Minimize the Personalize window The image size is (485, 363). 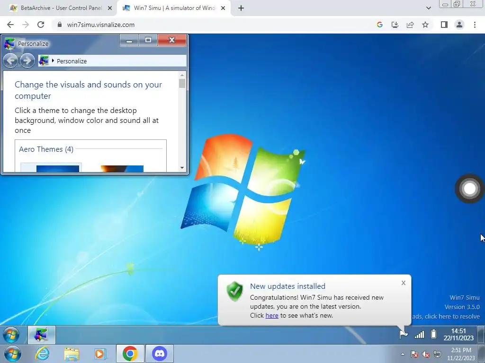pos(129,40)
